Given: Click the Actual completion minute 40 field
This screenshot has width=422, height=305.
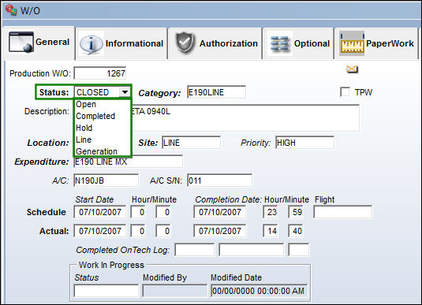Looking at the screenshot, I should pos(296,231).
